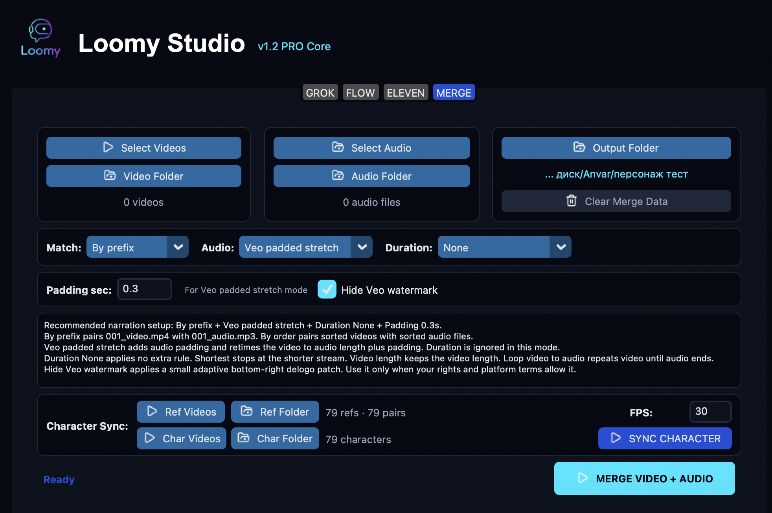Focus the Padding sec input field
Screen dimensions: 772x513
145,289
